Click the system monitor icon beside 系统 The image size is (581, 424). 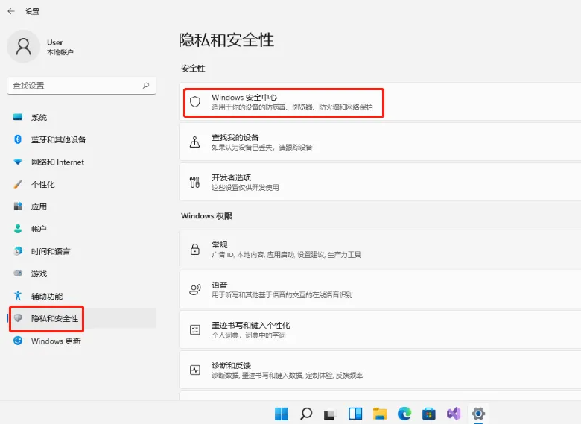(18, 117)
